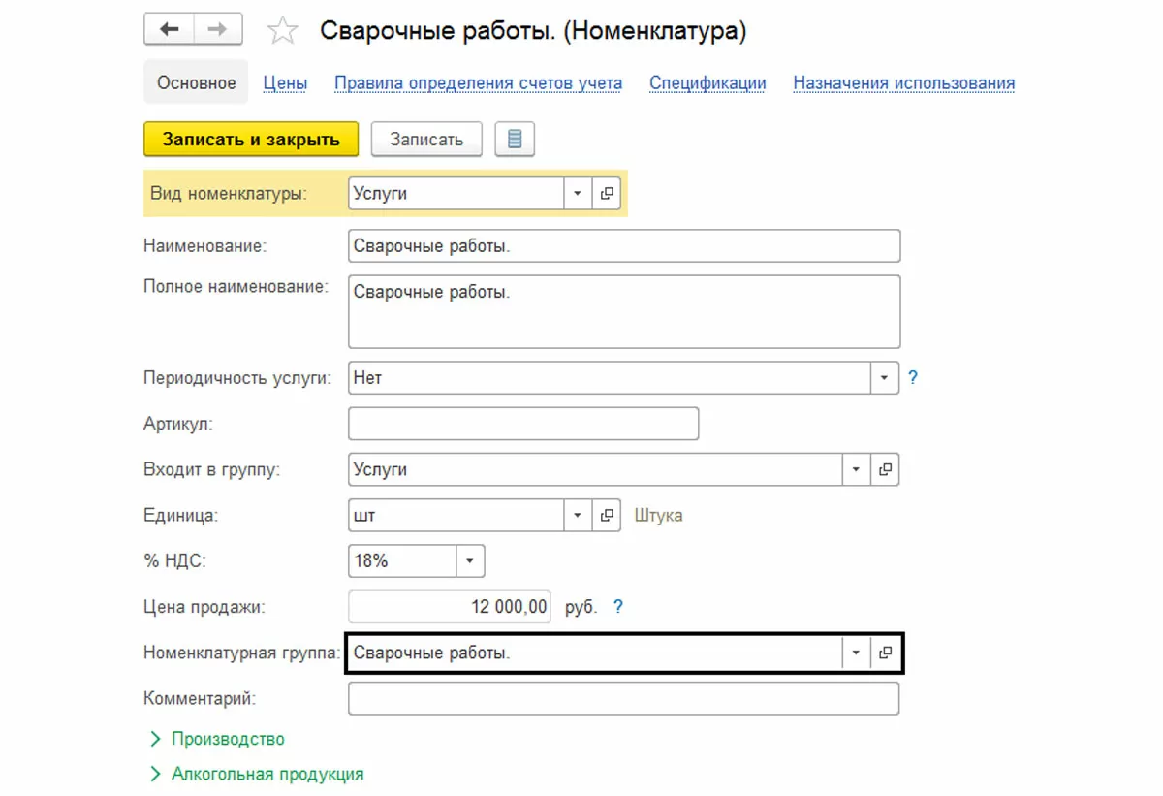Expand the Производство section
1163x796 pixels.
point(228,739)
